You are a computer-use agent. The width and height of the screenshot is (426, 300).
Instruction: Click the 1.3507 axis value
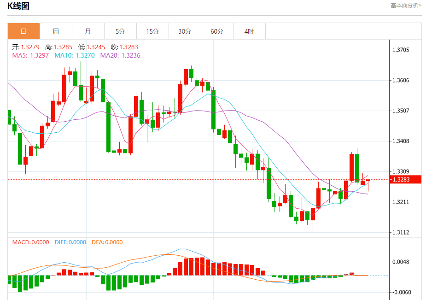(401, 111)
